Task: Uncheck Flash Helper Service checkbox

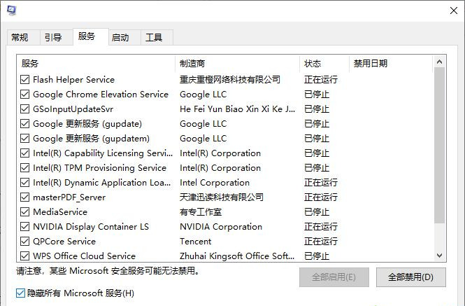Action: click(26, 80)
